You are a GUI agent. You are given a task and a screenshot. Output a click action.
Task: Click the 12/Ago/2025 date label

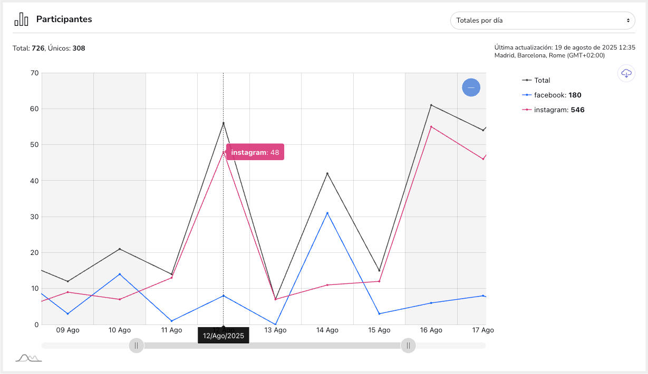click(x=223, y=336)
